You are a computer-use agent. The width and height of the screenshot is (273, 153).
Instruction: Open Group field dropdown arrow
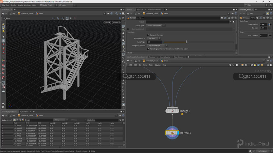[x=230, y=22]
